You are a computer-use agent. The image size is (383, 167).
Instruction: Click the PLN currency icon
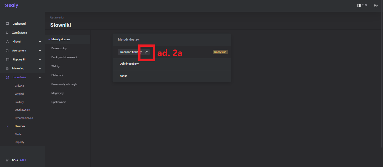tap(359, 5)
